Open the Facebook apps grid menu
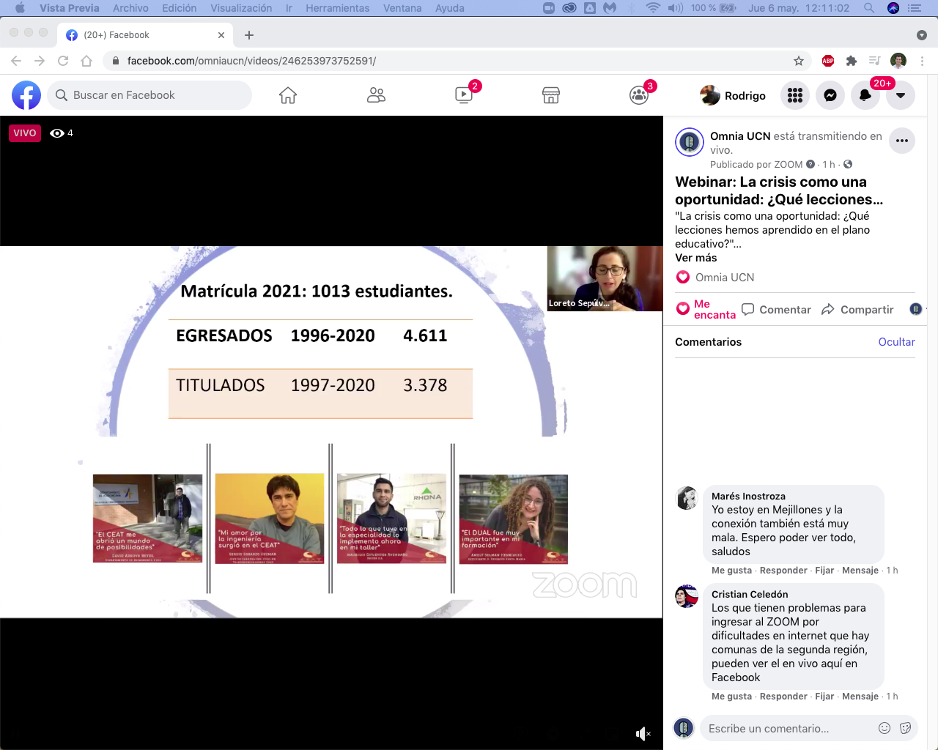 click(x=795, y=95)
